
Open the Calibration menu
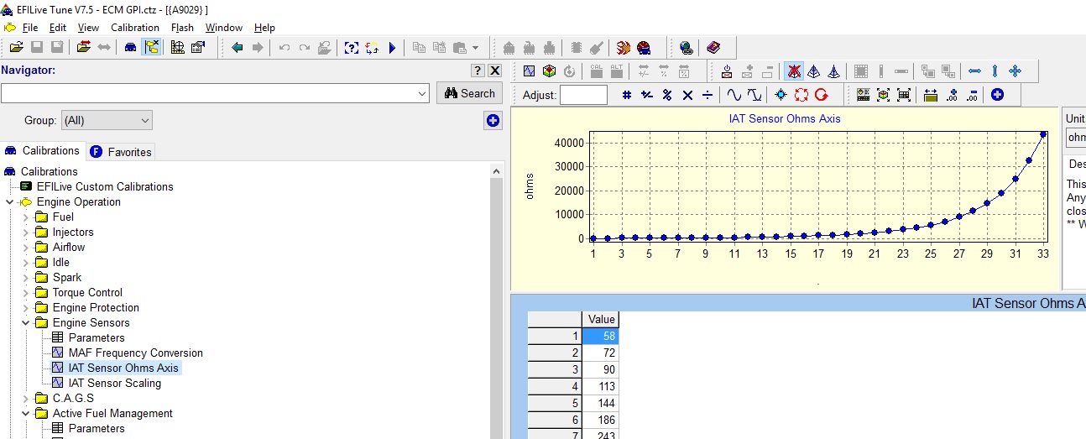pyautogui.click(x=134, y=28)
